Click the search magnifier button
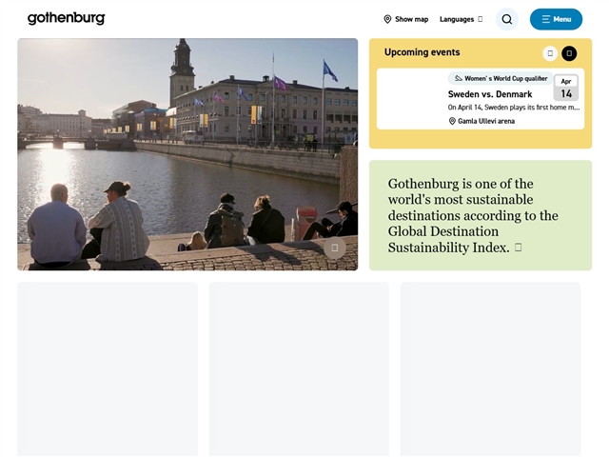Screen dimensions: 609x457 (x=507, y=19)
